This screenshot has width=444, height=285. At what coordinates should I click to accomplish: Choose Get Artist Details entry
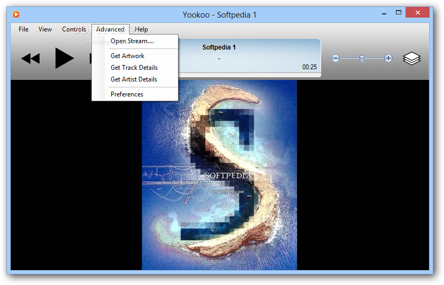tap(135, 79)
